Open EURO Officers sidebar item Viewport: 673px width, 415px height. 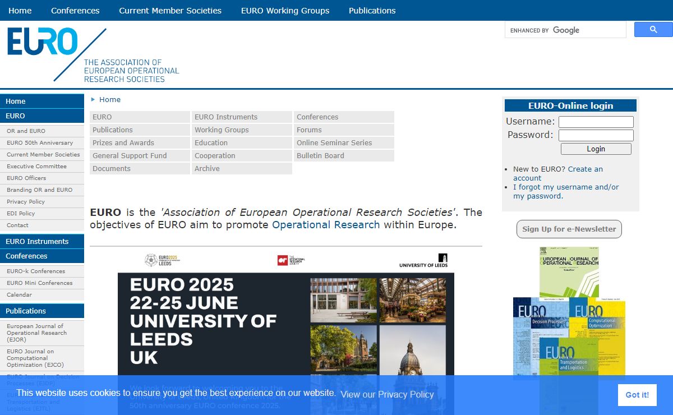coord(42,178)
